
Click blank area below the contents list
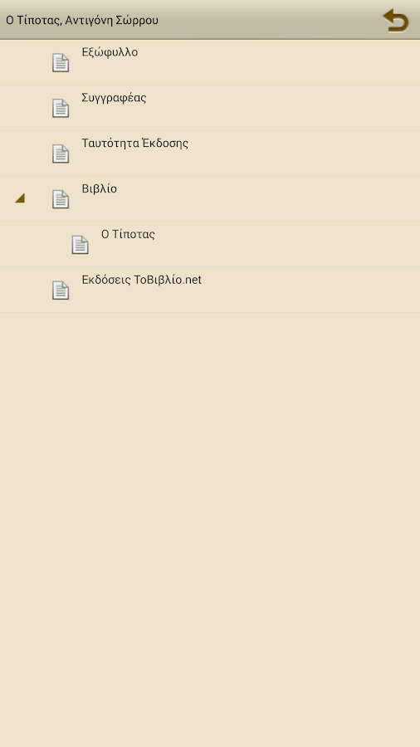point(210,529)
